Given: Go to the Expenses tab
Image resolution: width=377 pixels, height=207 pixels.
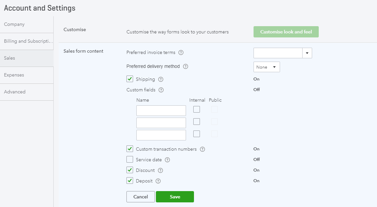Looking at the screenshot, I should (27, 75).
